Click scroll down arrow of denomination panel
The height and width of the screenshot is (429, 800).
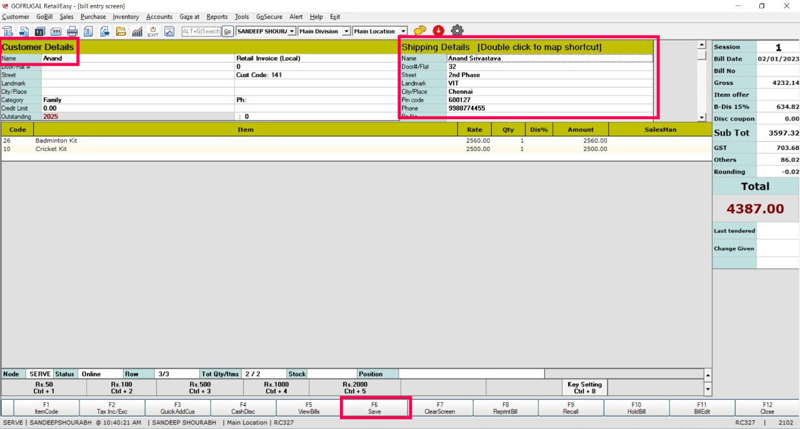click(x=707, y=389)
